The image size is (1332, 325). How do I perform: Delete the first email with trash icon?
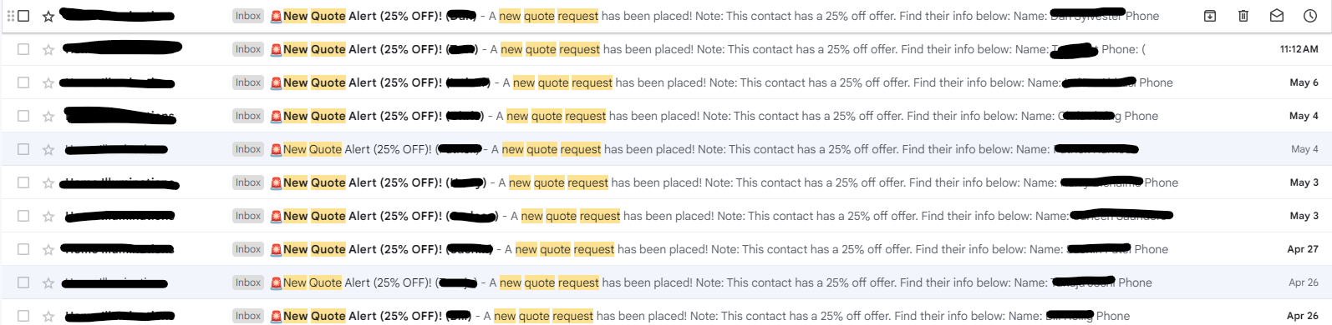pos(1243,16)
